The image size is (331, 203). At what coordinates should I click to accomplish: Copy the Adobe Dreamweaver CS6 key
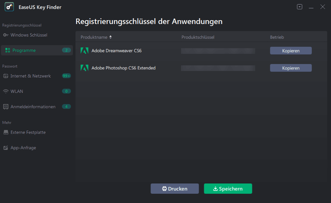click(x=291, y=51)
